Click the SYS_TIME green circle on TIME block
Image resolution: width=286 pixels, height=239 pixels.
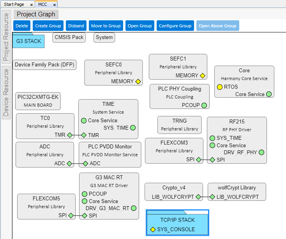pos(133,128)
